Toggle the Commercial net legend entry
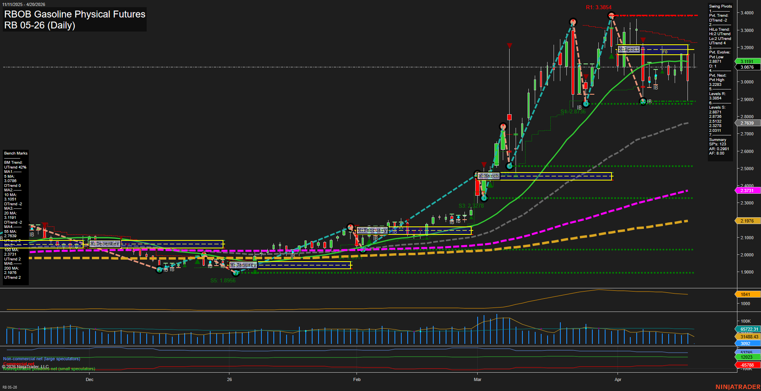 point(18,364)
